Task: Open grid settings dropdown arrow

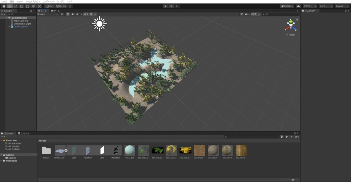Action: coord(95,14)
